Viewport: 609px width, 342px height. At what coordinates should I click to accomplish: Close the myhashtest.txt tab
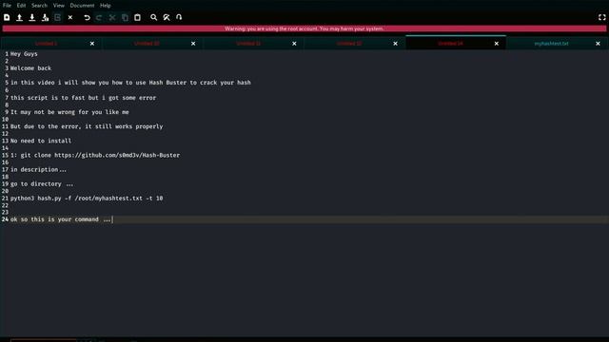[x=598, y=44]
